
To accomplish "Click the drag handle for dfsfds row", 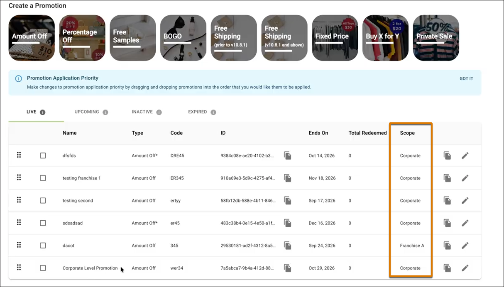I will (19, 155).
